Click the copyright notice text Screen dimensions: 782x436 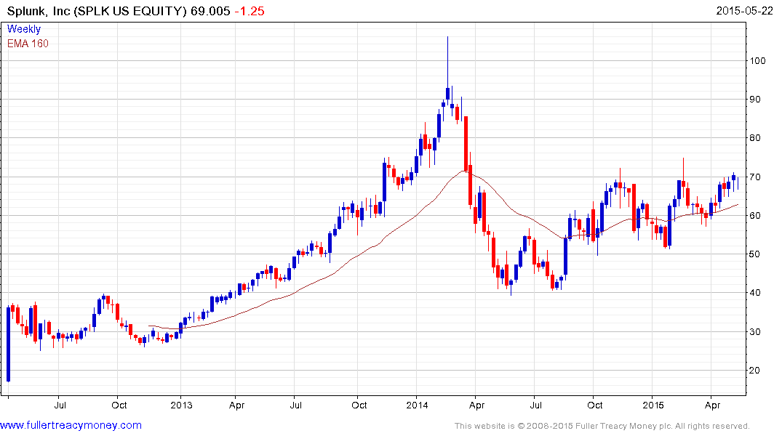602,426
